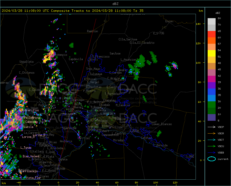Select the tan brown 48 dBZ swatch
This screenshot has height=186, width=231.
211,66
